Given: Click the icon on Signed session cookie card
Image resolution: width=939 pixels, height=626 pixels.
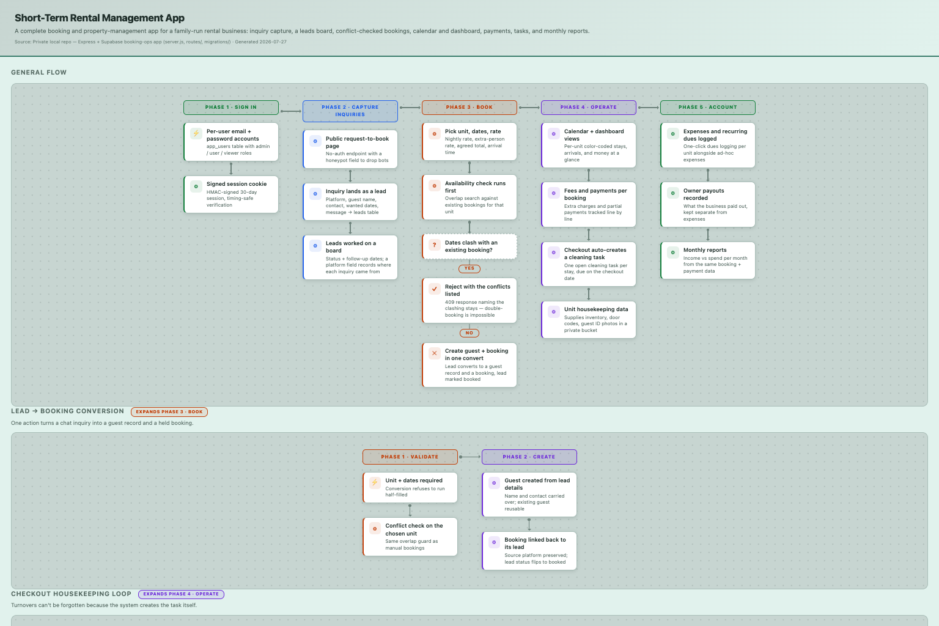Looking at the screenshot, I should (x=196, y=186).
